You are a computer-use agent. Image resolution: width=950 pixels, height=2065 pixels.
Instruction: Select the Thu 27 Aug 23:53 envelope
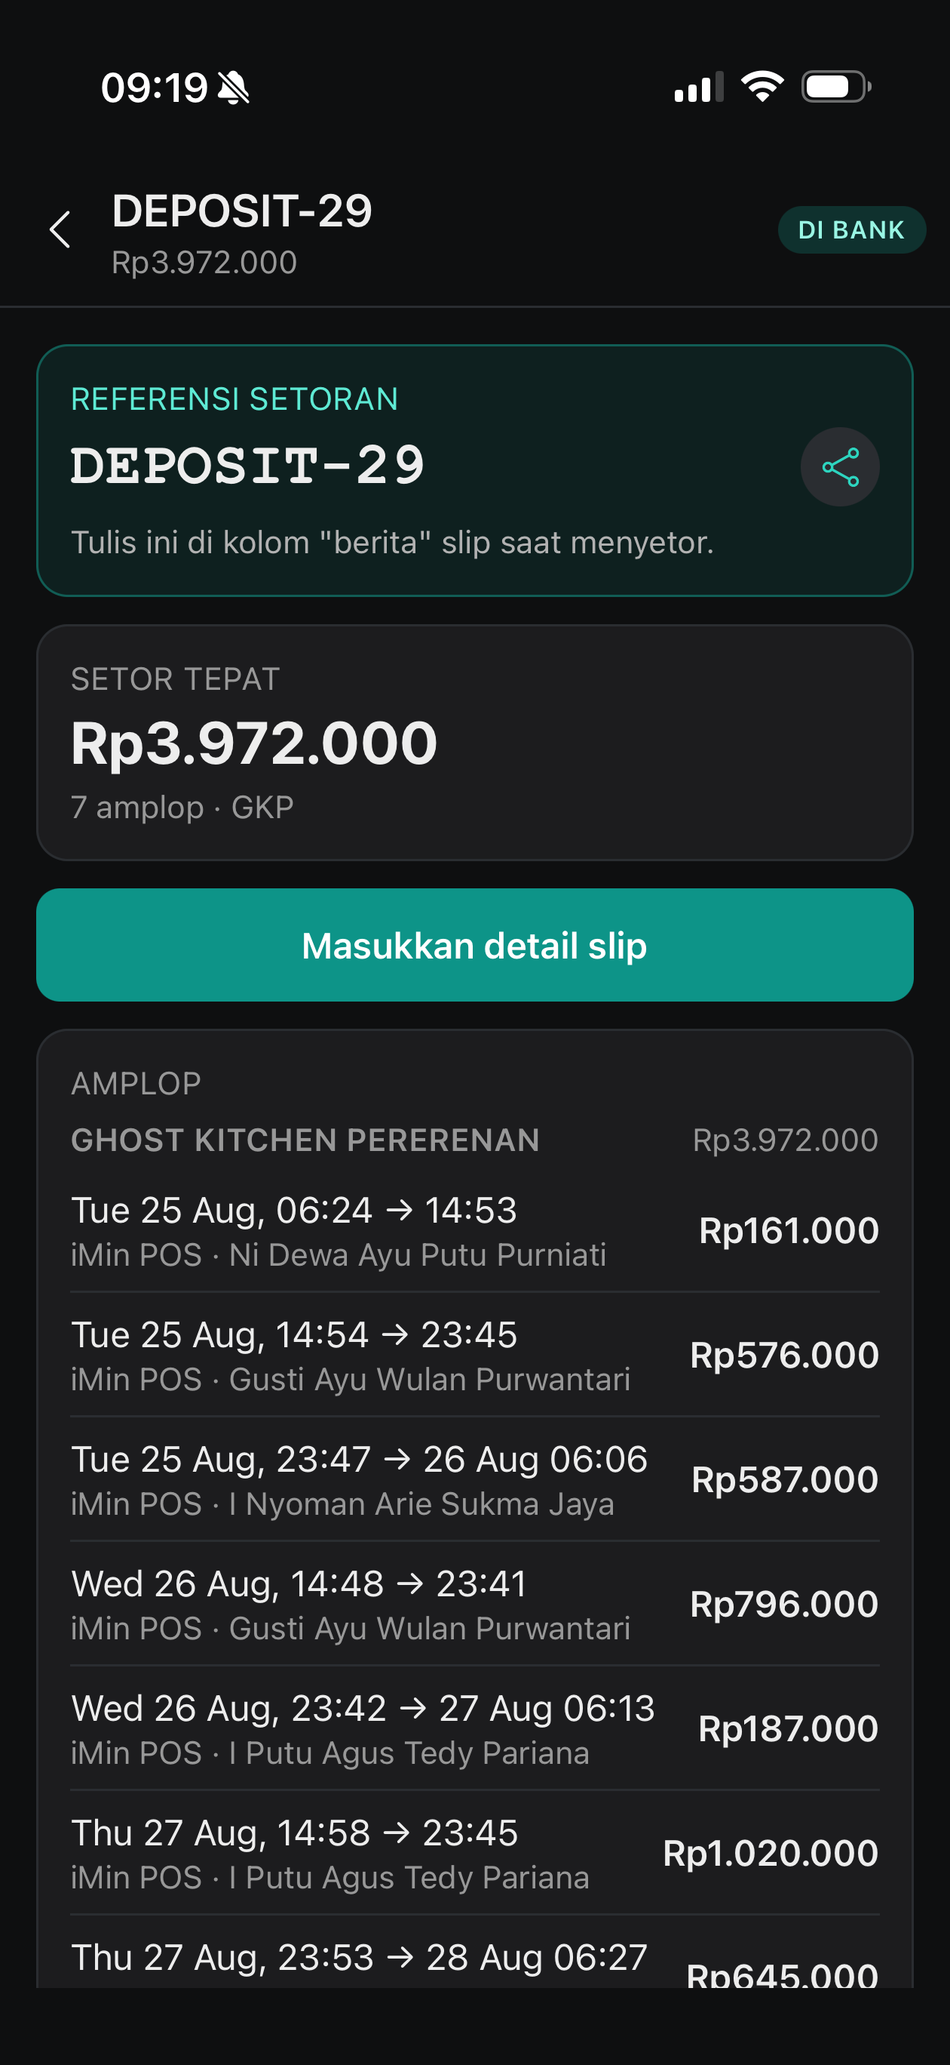tap(475, 1953)
